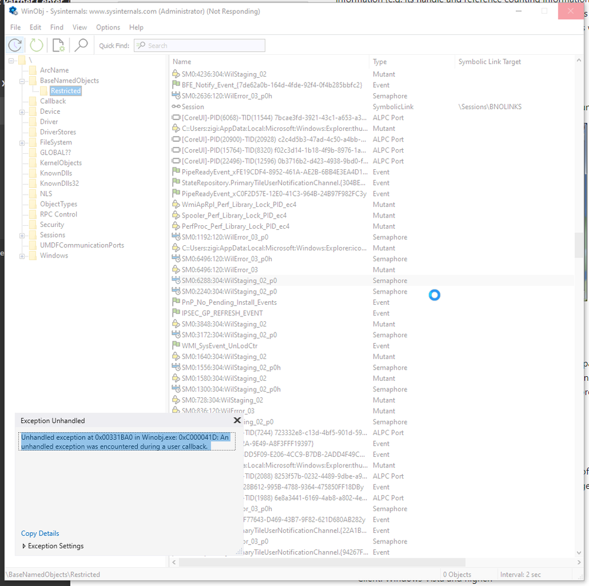
Task: Select the Semaphore icon beside SM0:6288:304:WilStaging_02_p0
Action: tap(176, 280)
